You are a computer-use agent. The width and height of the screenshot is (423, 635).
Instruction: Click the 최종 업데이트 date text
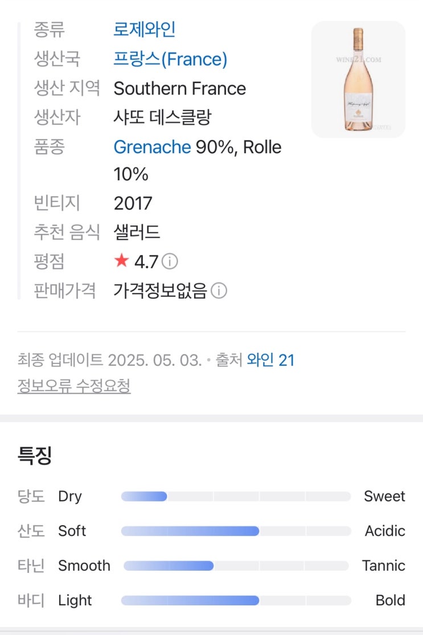click(x=109, y=360)
